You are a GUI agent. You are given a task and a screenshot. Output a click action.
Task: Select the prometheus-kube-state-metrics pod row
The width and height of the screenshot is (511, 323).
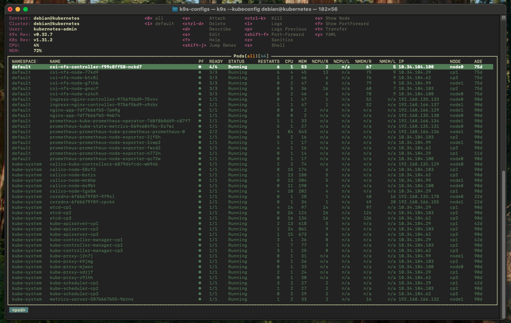(112, 126)
